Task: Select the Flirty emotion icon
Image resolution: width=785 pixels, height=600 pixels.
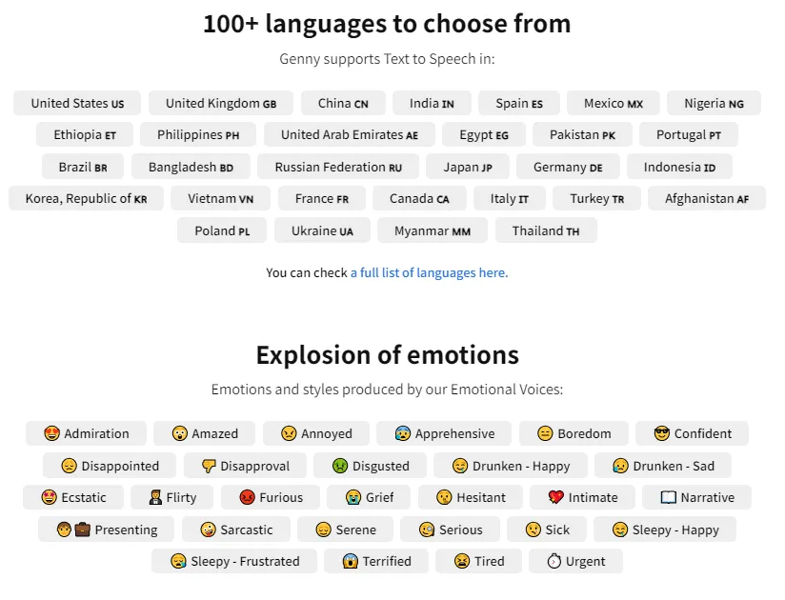Action: (x=171, y=496)
